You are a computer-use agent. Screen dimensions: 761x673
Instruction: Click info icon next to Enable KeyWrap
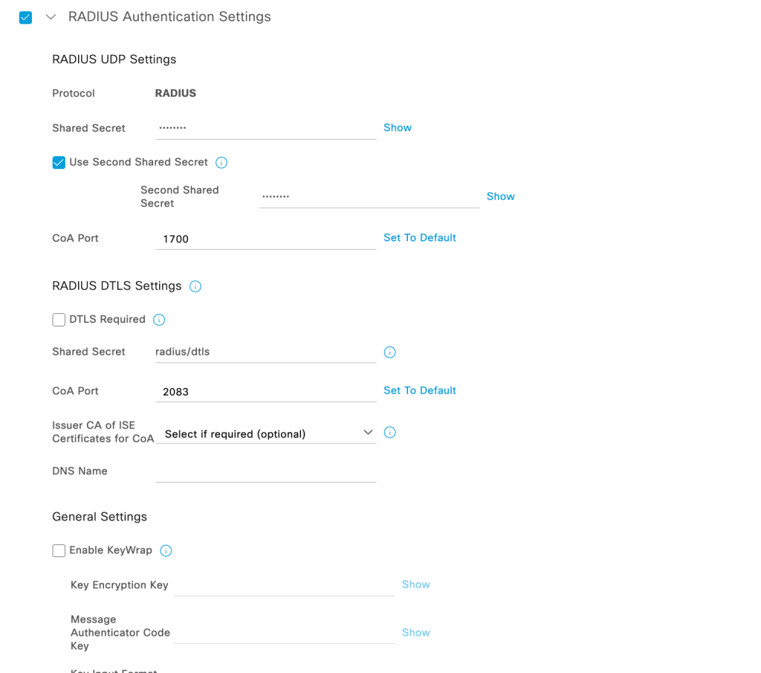166,551
